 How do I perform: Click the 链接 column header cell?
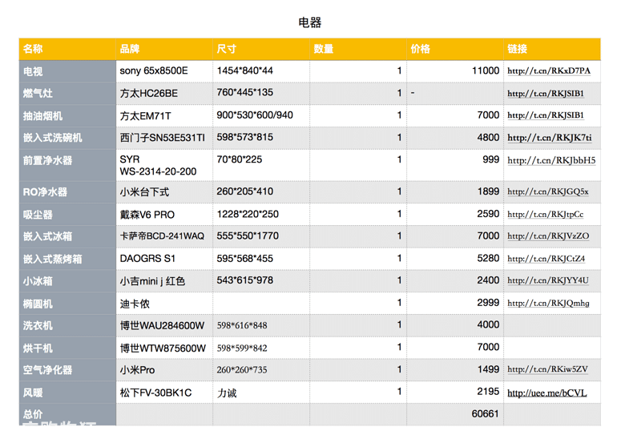pyautogui.click(x=551, y=49)
